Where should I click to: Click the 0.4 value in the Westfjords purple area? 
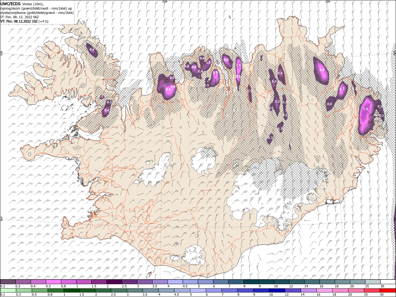click(92, 49)
